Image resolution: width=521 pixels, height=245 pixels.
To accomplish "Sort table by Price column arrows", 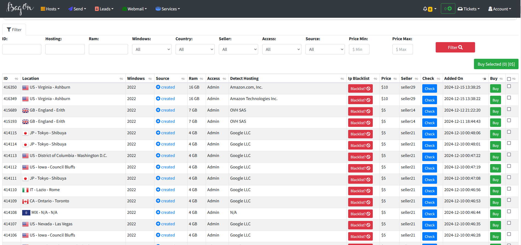I will tap(395, 79).
